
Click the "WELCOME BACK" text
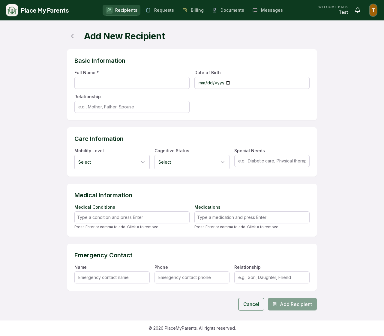[333, 7]
